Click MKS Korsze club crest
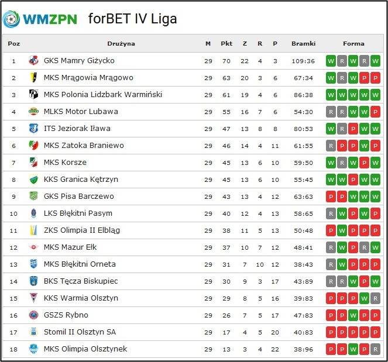The height and width of the screenshot is (362, 388). pos(33,163)
